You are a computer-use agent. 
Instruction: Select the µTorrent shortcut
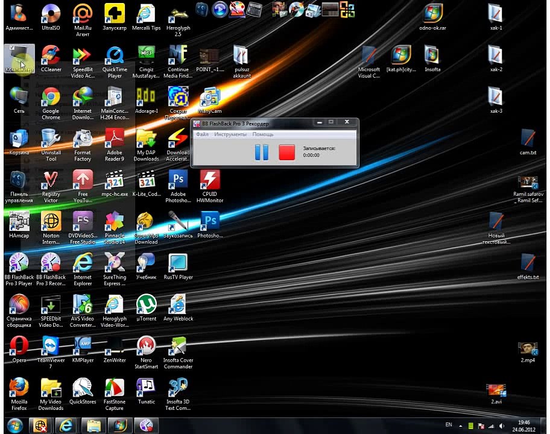tap(147, 308)
